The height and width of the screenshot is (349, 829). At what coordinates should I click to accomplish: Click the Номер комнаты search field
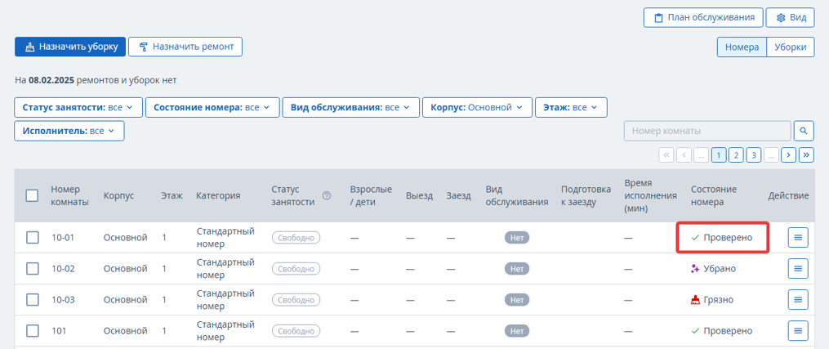707,131
